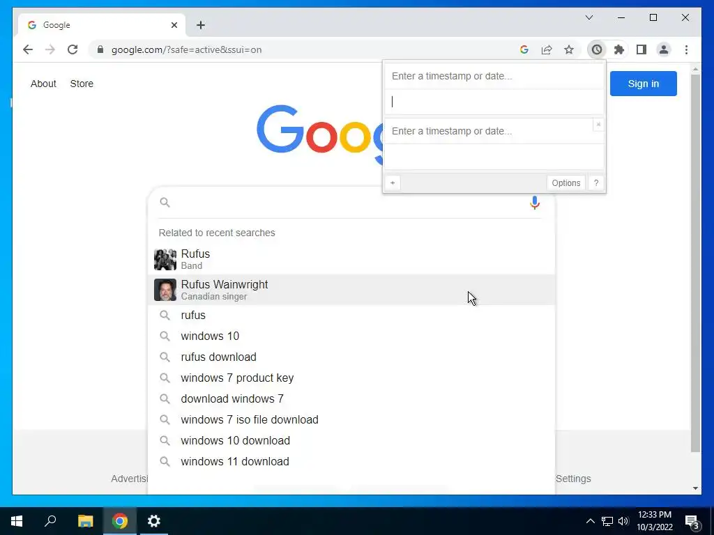Select the Google tab
Viewport: 714px width, 535px height.
click(102, 25)
